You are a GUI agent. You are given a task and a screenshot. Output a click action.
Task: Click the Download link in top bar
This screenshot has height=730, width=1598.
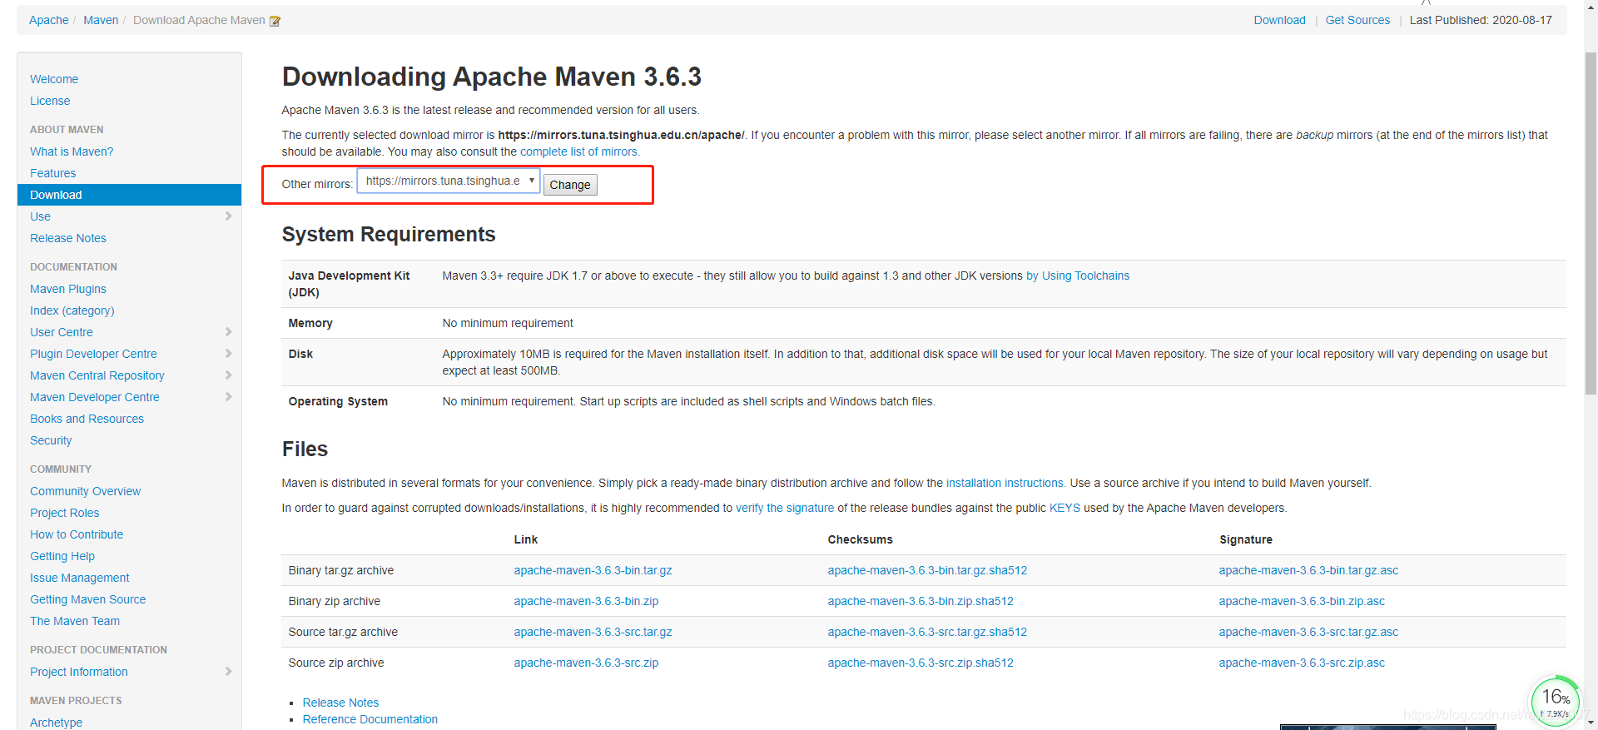pyautogui.click(x=1279, y=20)
